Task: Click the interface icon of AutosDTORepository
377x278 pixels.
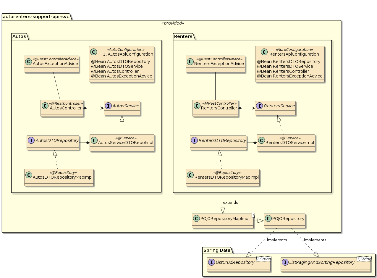Action: click(x=31, y=140)
